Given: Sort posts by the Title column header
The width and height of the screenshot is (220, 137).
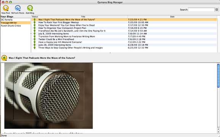Looking at the screenshot, I should pyautogui.click(x=83, y=17).
